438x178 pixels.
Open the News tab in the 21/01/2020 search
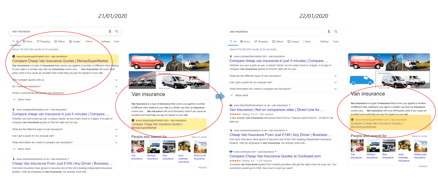27,41
